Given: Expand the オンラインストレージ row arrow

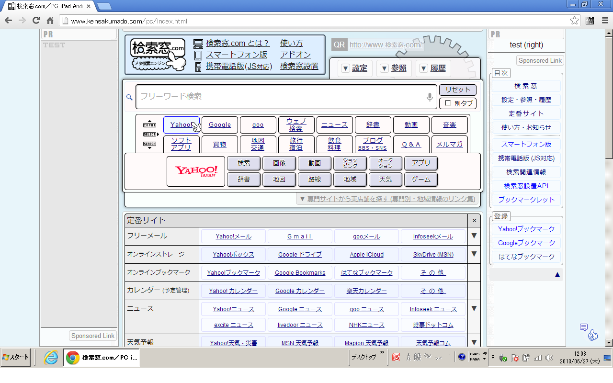Looking at the screenshot, I should point(474,254).
